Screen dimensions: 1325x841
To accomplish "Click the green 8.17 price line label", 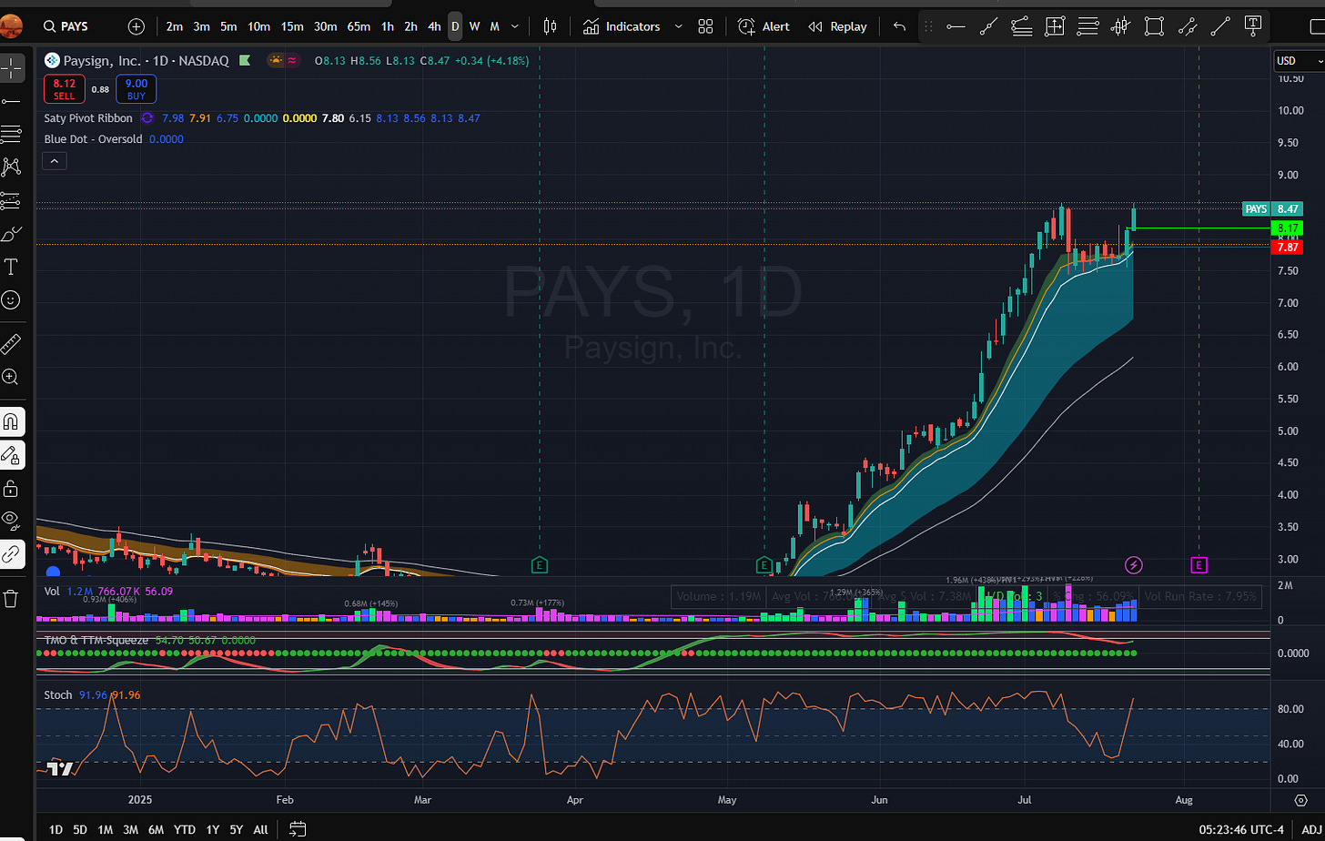I will point(1288,228).
